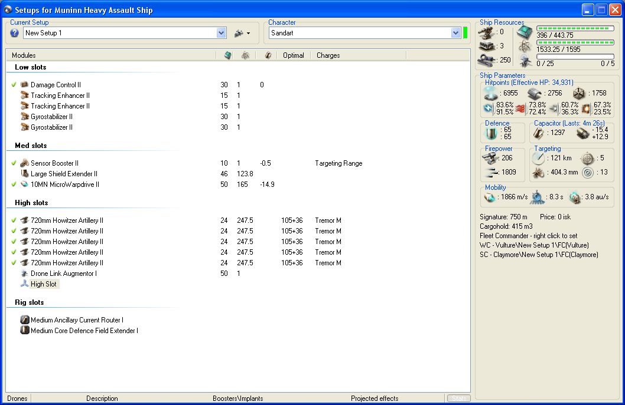625x405 pixels.
Task: Click the scan resolution icon
Action: click(x=538, y=173)
